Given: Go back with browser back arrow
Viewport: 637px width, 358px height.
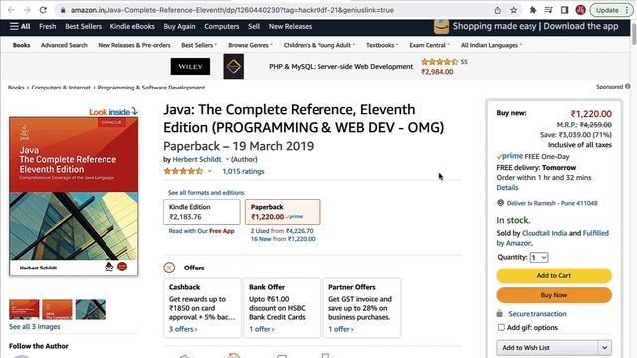Looking at the screenshot, I should pos(11,10).
